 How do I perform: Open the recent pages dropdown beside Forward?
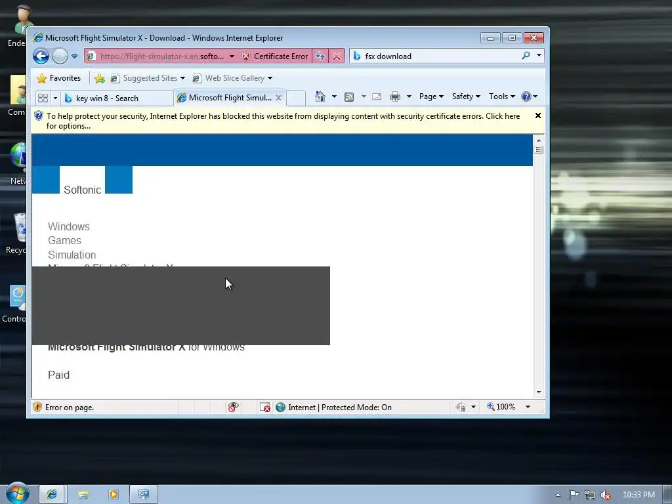[74, 56]
